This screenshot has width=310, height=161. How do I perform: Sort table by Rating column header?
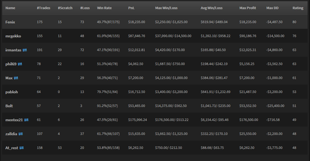298,8
